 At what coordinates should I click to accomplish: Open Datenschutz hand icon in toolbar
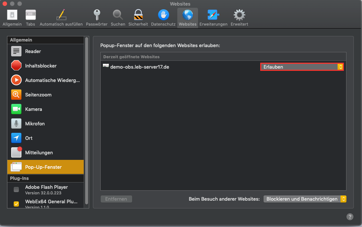pyautogui.click(x=163, y=15)
